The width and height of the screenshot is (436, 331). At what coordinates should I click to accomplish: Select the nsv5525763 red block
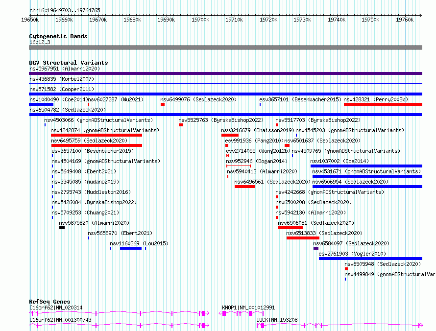coord(181,125)
